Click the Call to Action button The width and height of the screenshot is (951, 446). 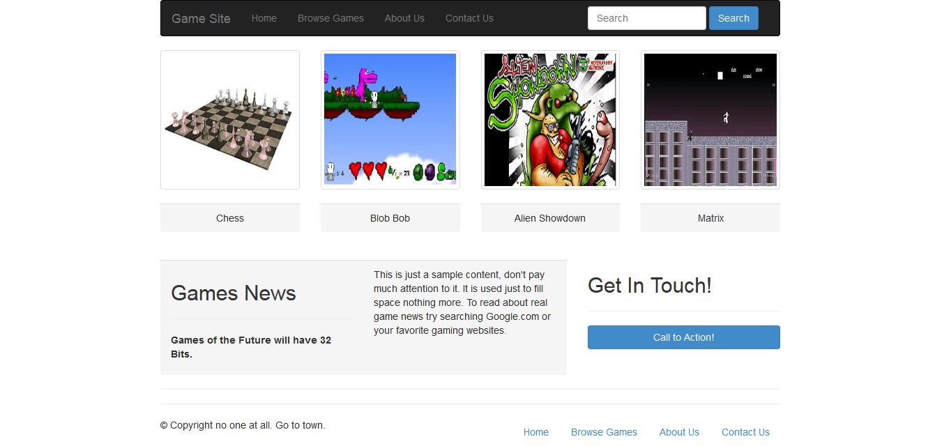click(x=683, y=337)
